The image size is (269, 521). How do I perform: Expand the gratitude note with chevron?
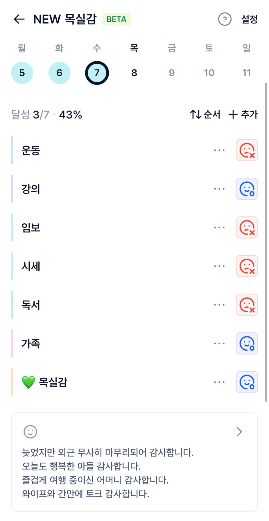[x=239, y=432]
